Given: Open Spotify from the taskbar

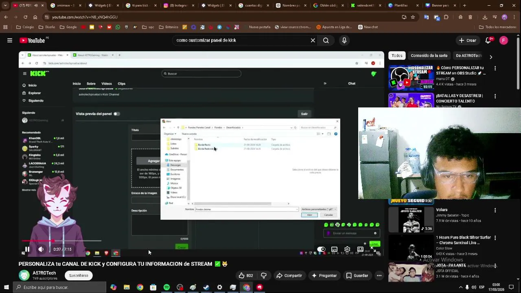Looking at the screenshot, I should click(x=166, y=287).
